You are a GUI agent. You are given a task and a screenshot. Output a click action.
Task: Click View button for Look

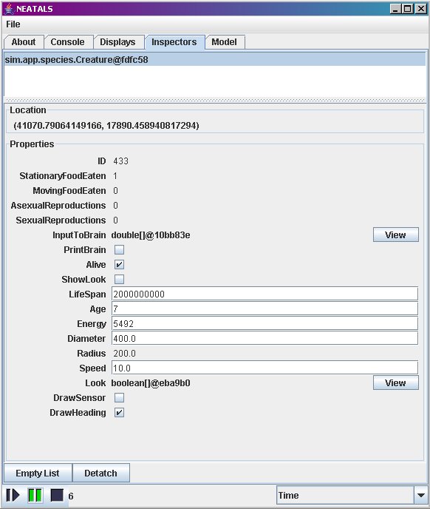pyautogui.click(x=395, y=382)
